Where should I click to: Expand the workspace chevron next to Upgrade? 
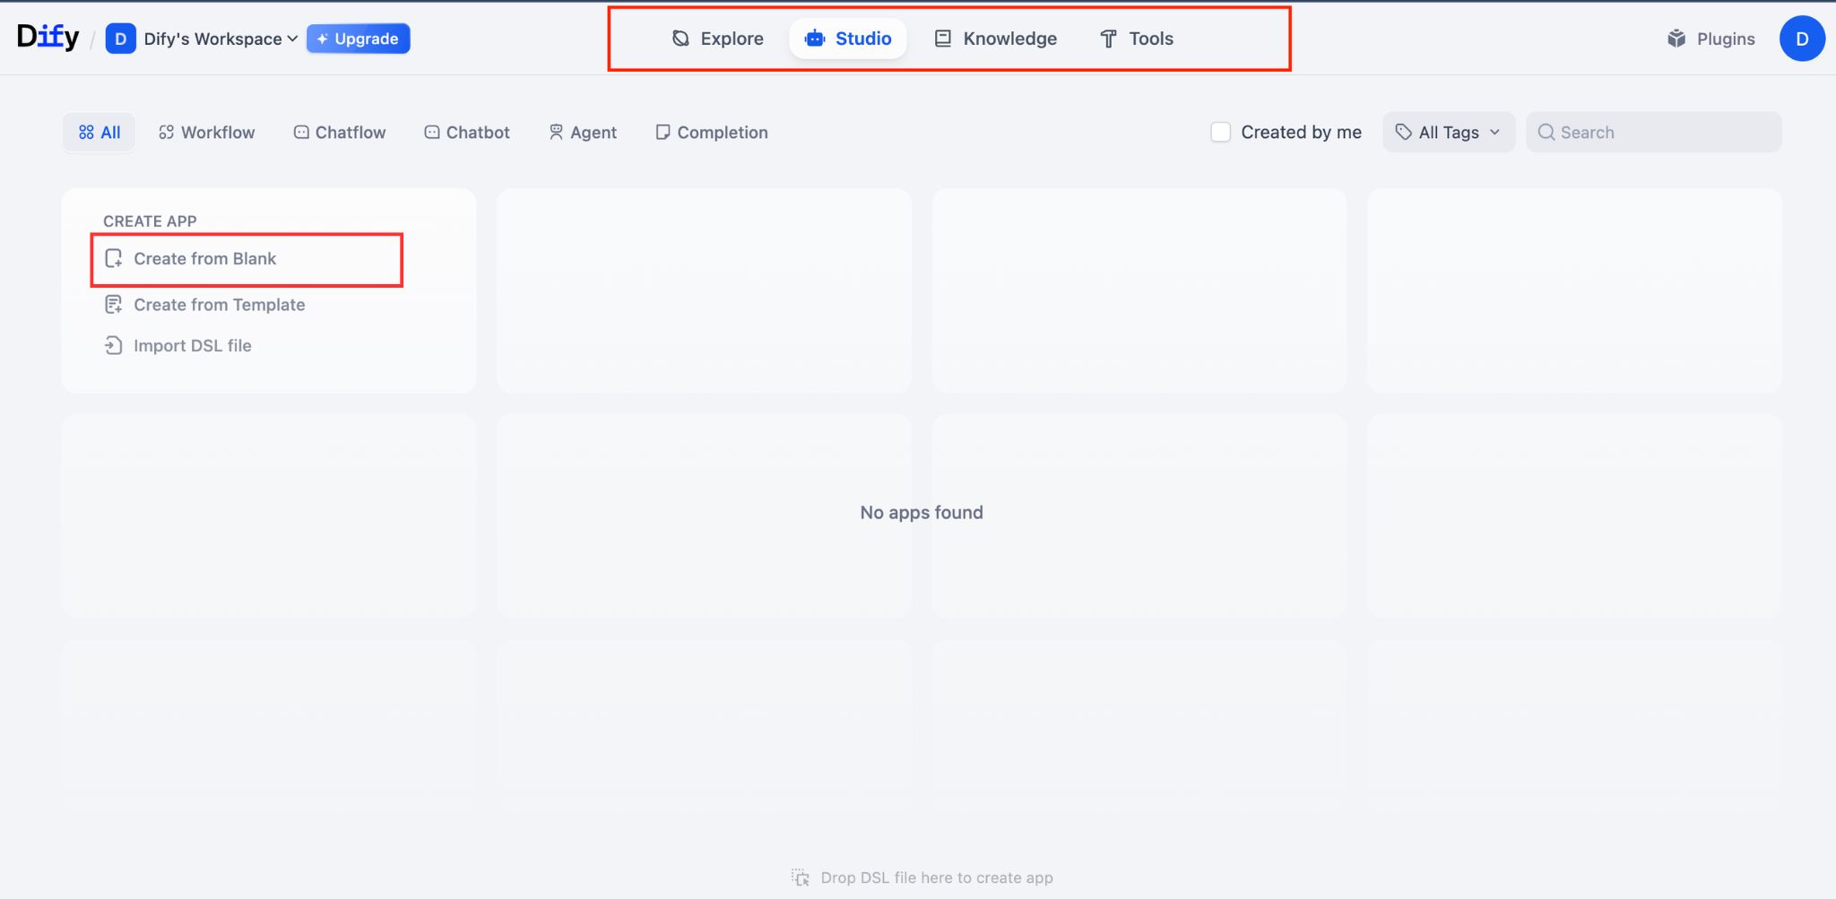291,39
